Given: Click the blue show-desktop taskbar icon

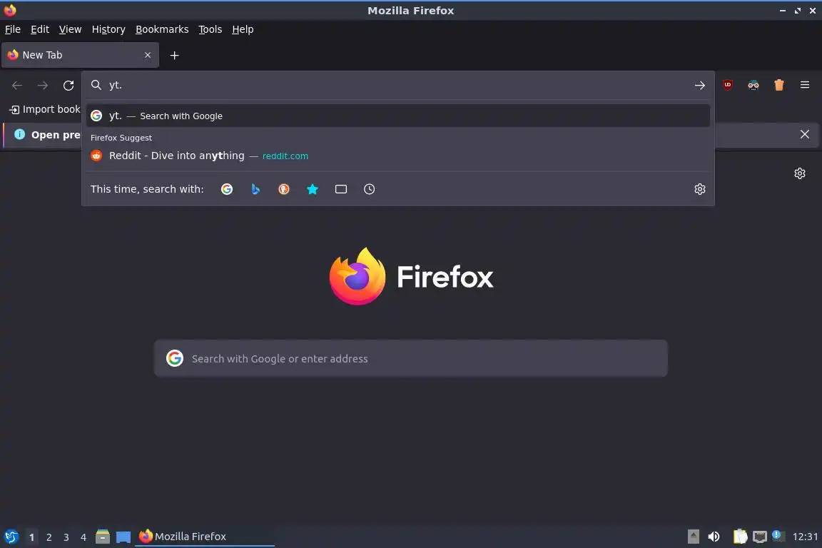Looking at the screenshot, I should pyautogui.click(x=123, y=537).
